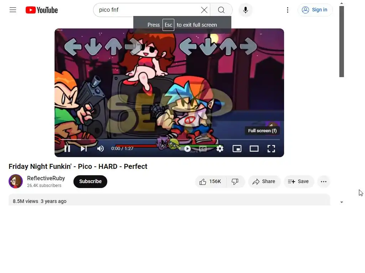
Task: Like the video (156K)
Action: pyautogui.click(x=210, y=182)
